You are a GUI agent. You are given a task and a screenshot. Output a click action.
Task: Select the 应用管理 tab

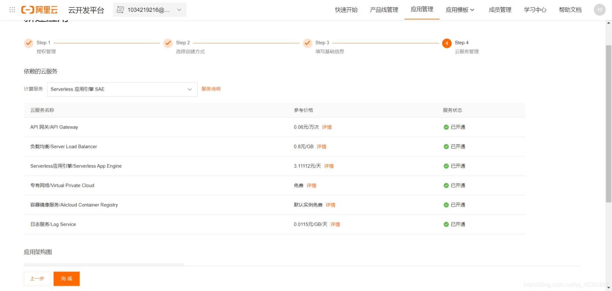(x=422, y=9)
